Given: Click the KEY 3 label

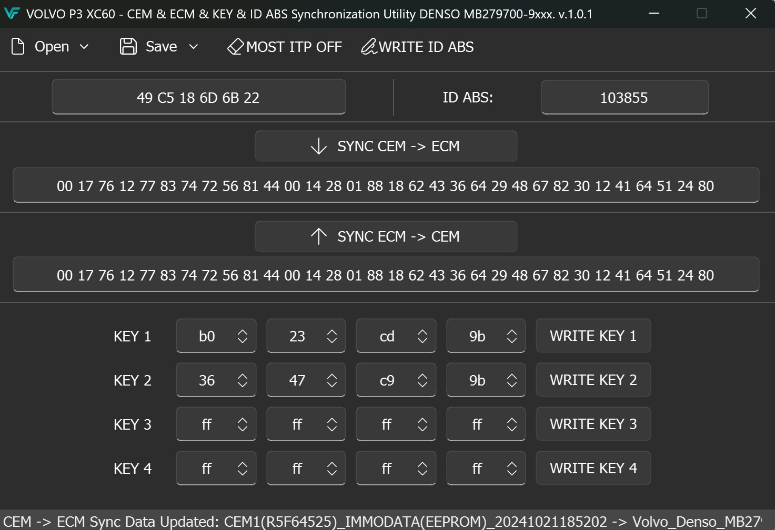Looking at the screenshot, I should pyautogui.click(x=133, y=424).
